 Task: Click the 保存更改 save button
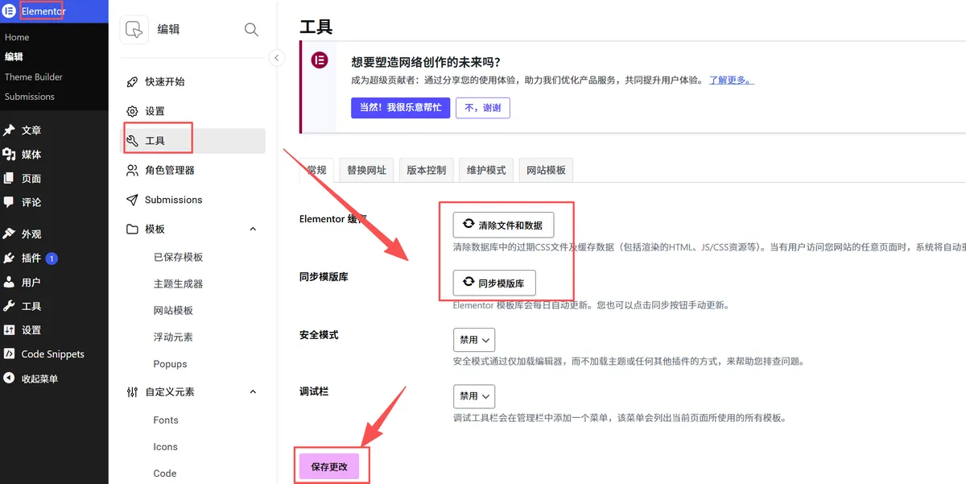pos(331,465)
